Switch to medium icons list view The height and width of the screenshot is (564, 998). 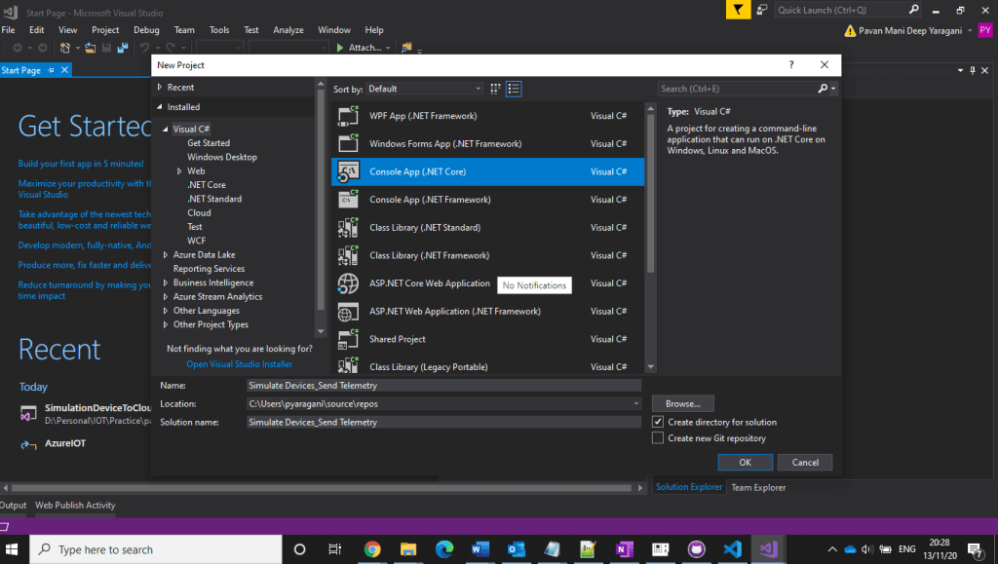(514, 89)
